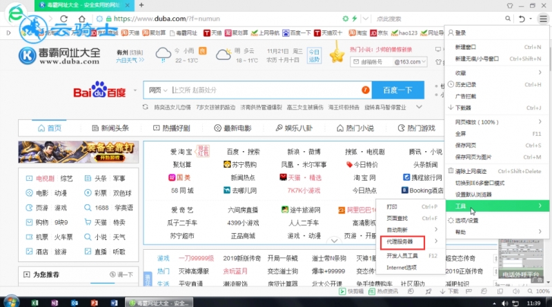Click the 今日运势 button
This screenshot has width=552, height=307.
pyautogui.click(x=314, y=56)
